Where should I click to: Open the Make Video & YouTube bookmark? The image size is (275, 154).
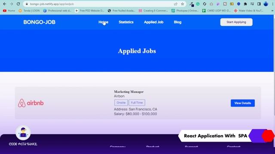249,11
